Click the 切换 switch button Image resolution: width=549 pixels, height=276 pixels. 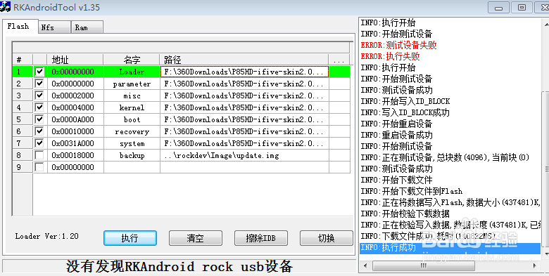(x=327, y=238)
